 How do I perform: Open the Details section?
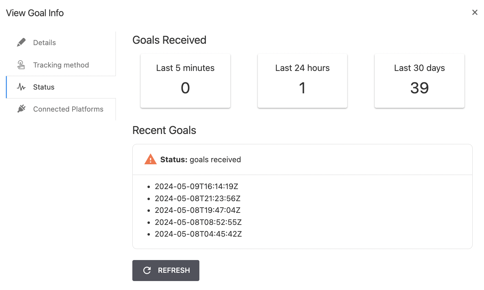44,42
